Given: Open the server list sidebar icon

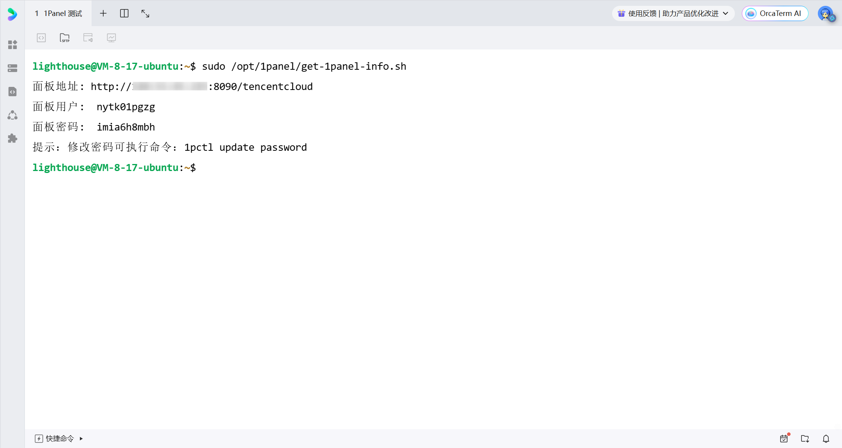Looking at the screenshot, I should click(12, 68).
